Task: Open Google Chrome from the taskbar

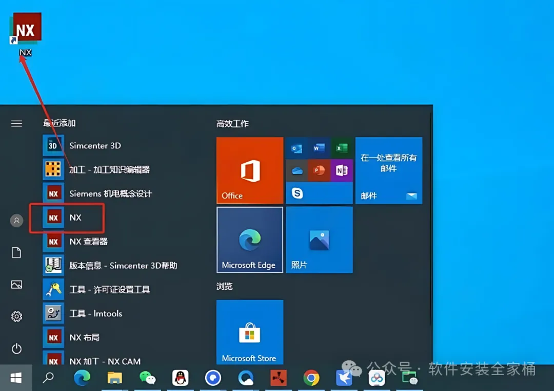Action: tap(311, 378)
